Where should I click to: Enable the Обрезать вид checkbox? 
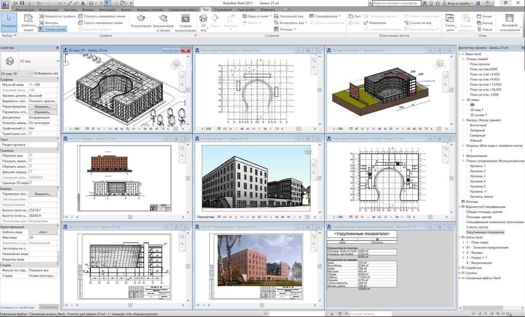point(30,156)
